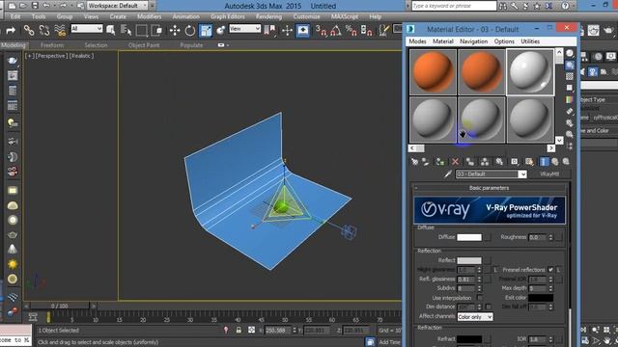This screenshot has height=347, width=618.
Task: Click the Unlink Selection icon
Action: [x=44, y=30]
